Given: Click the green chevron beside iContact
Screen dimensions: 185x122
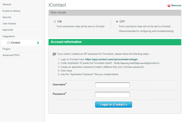Looking at the screenshot, I should pyautogui.click(x=38, y=43).
